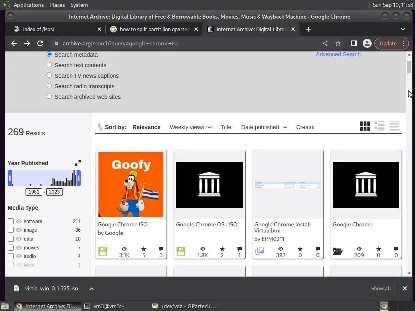The image size is (415, 311).
Task: Click the page vertical scrollbar thumb
Action: point(409,67)
